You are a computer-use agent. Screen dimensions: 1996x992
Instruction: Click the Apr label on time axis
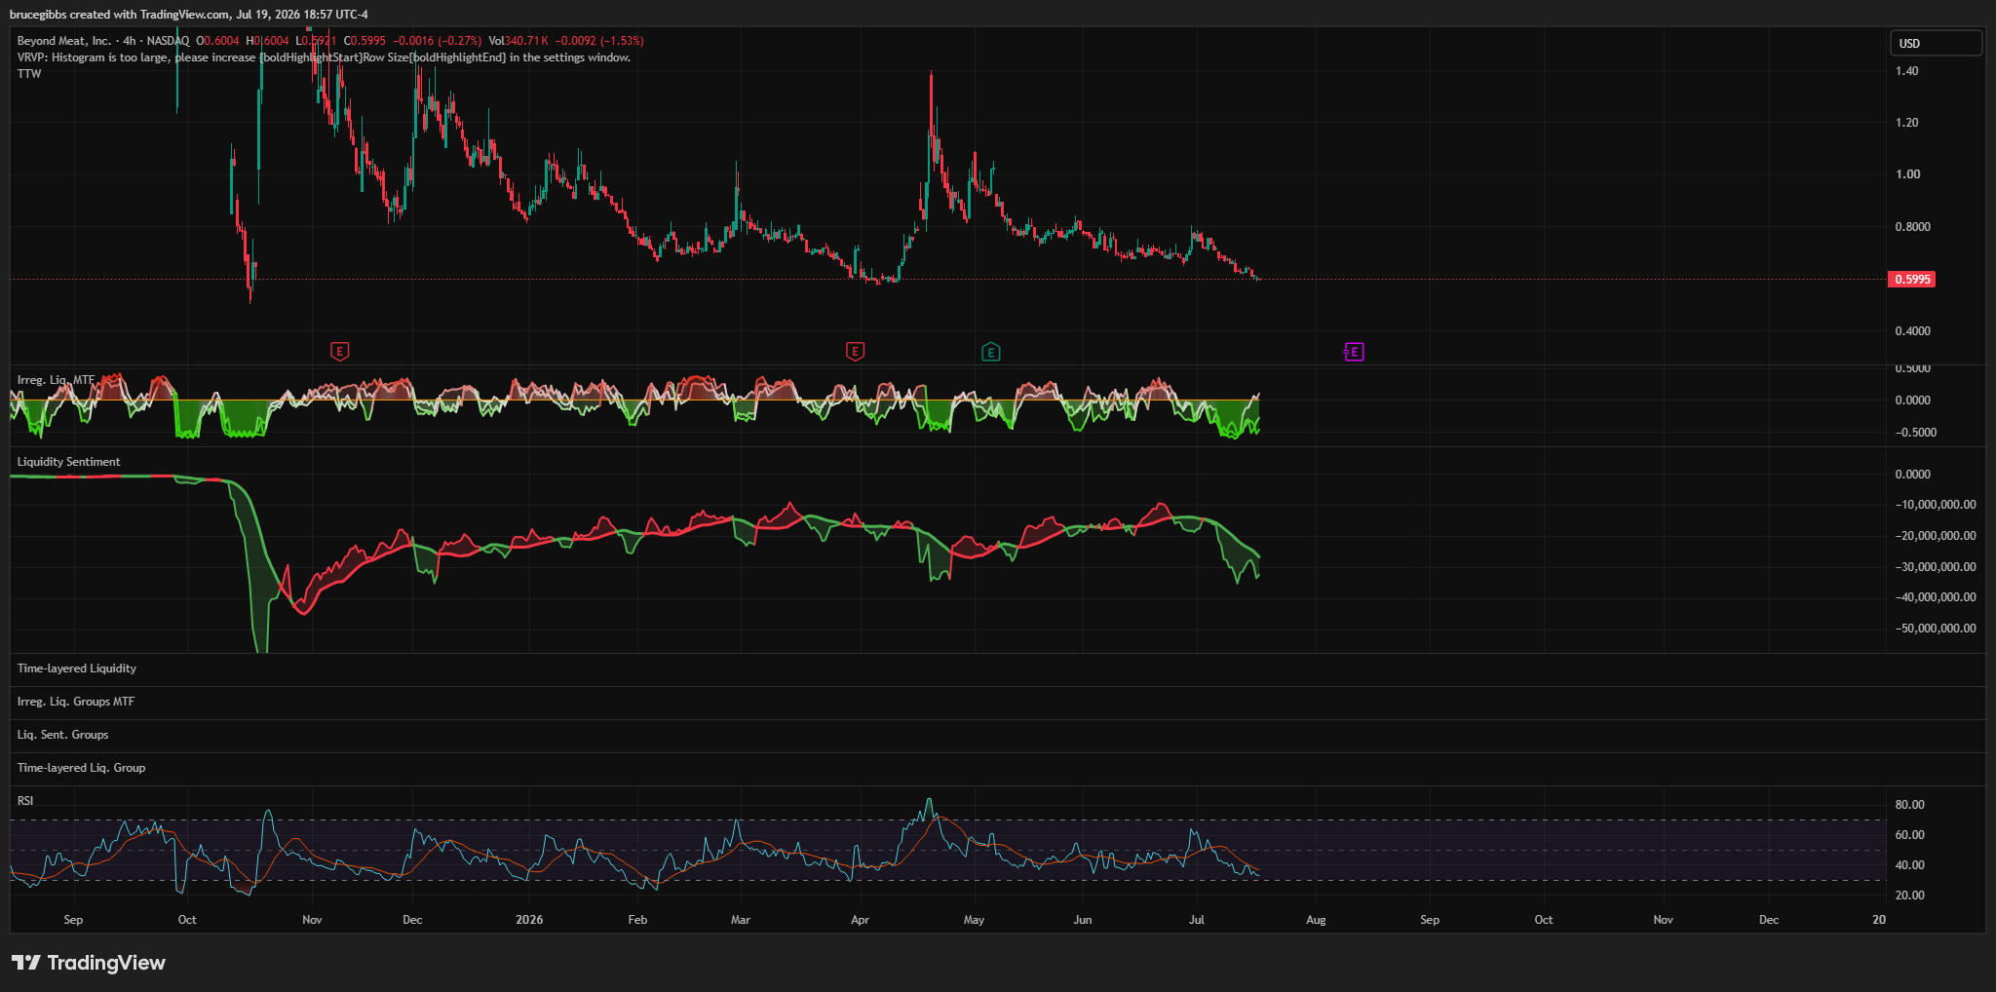click(x=860, y=920)
